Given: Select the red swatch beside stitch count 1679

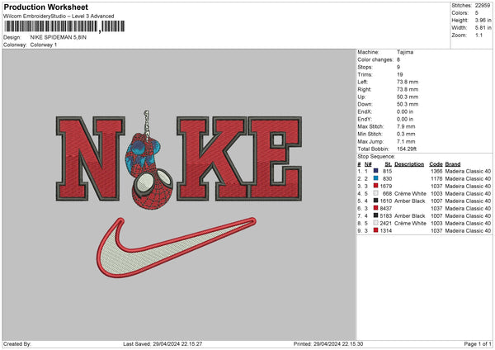Looking at the screenshot, I should coord(375,186).
